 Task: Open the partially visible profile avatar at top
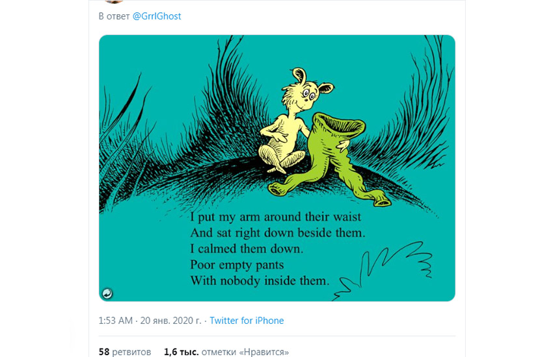[x=114, y=2]
